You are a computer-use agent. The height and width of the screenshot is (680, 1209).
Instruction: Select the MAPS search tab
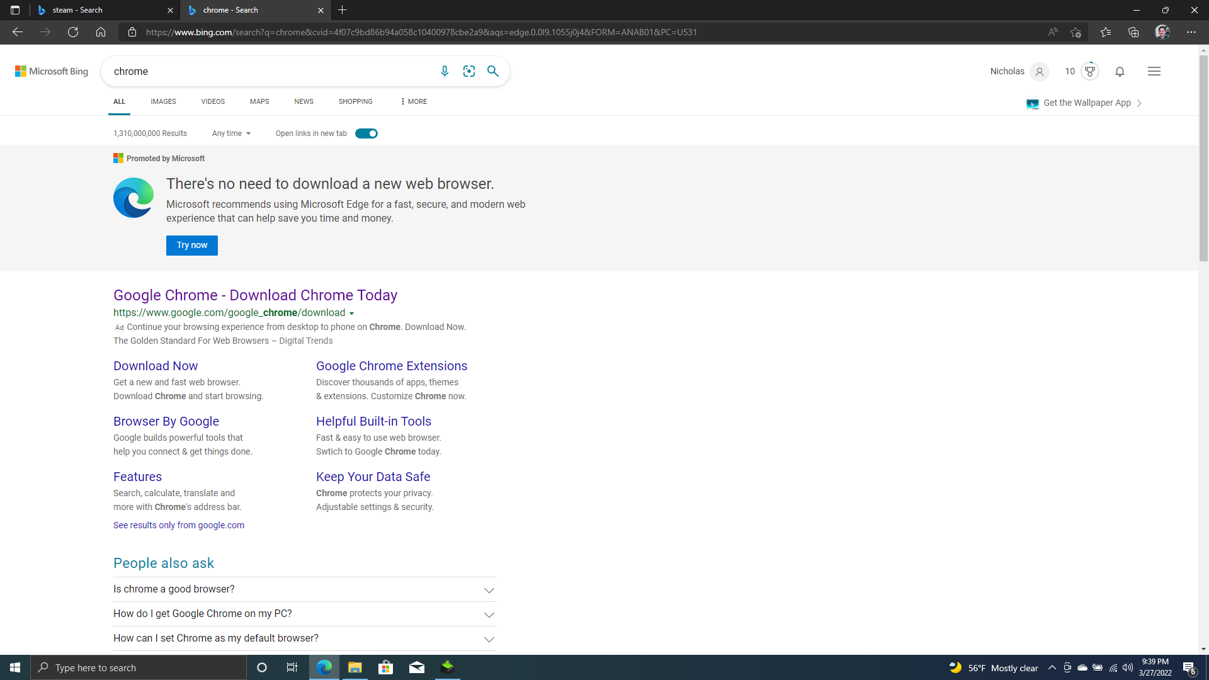[259, 101]
